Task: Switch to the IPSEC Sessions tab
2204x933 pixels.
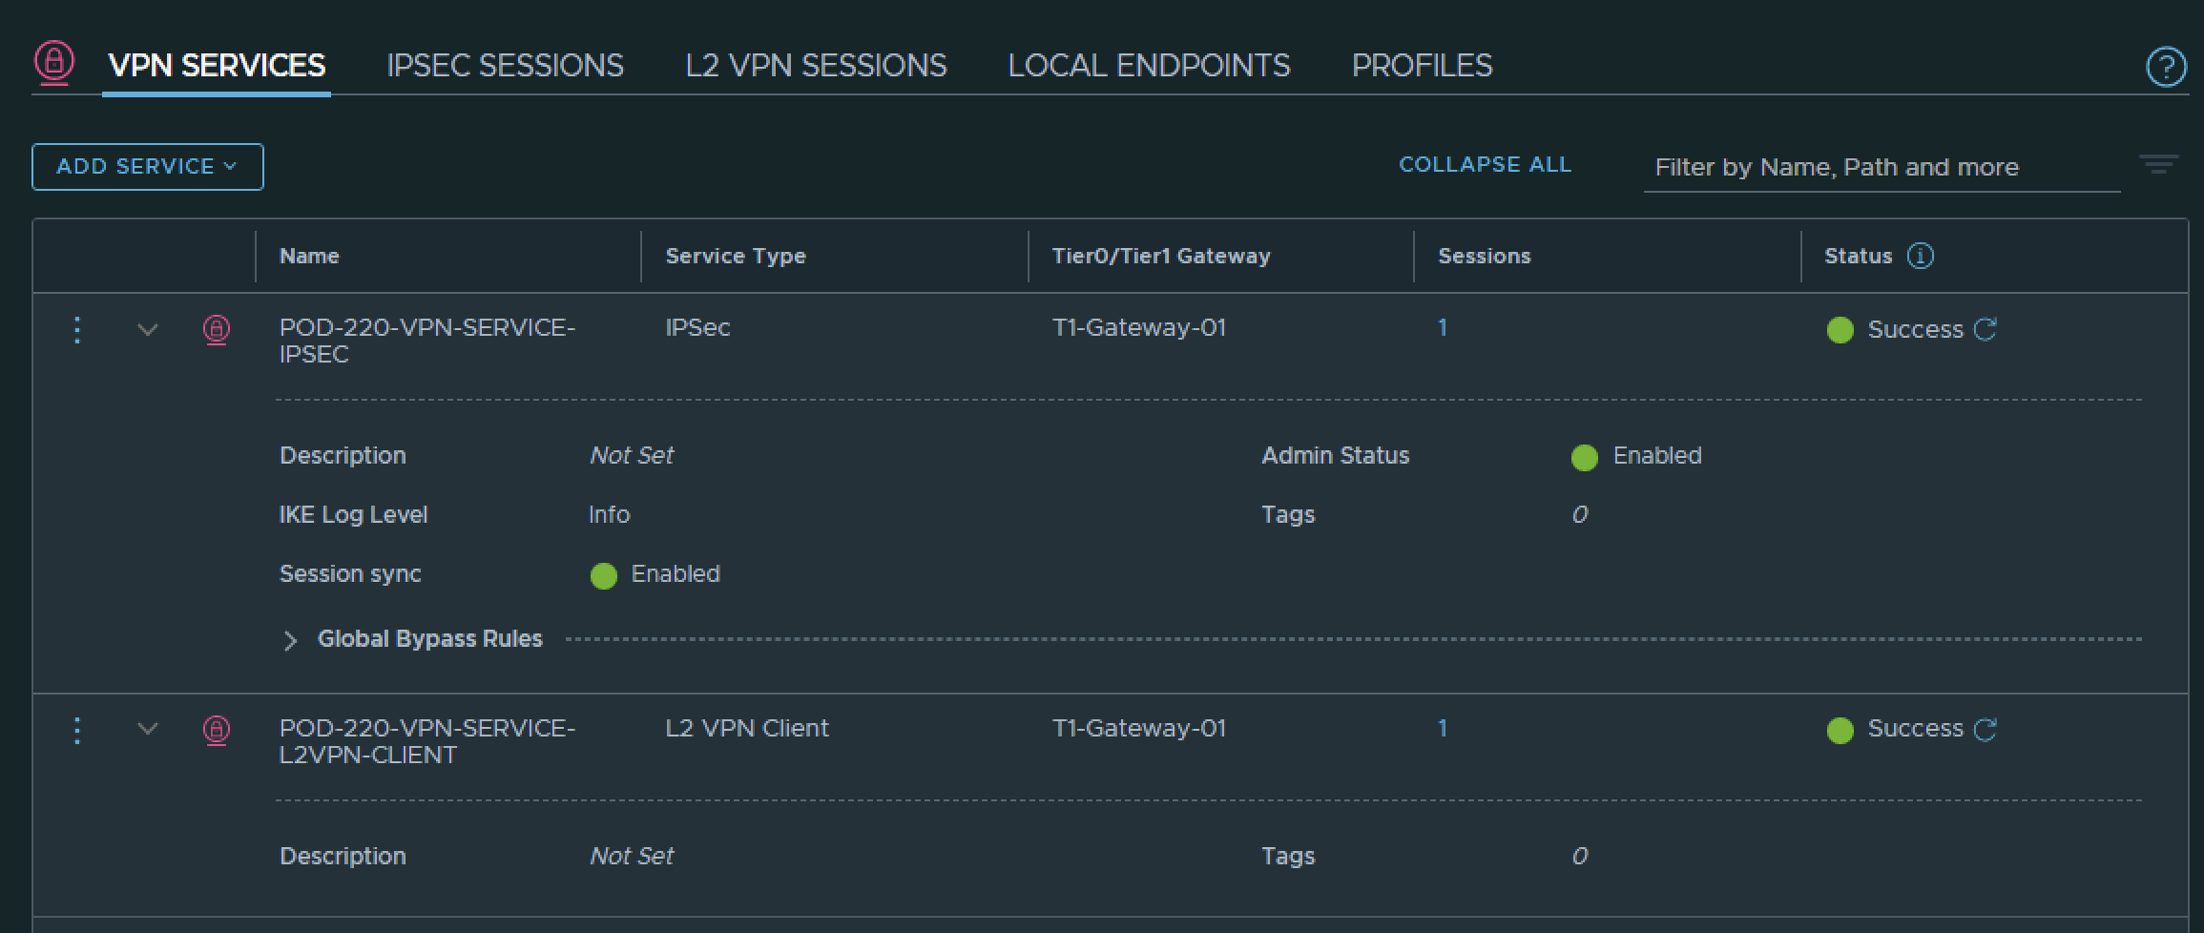Action: tap(505, 66)
